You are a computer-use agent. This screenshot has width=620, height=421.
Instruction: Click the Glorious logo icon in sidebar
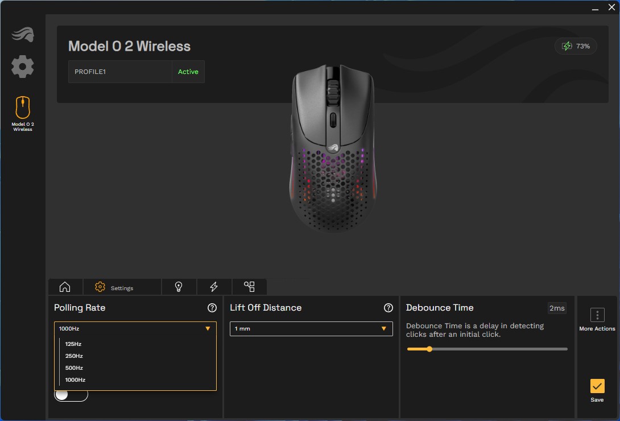[23, 35]
